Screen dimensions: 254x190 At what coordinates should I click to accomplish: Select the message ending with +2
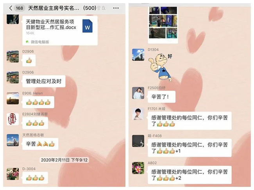pyautogui.click(x=190, y=175)
